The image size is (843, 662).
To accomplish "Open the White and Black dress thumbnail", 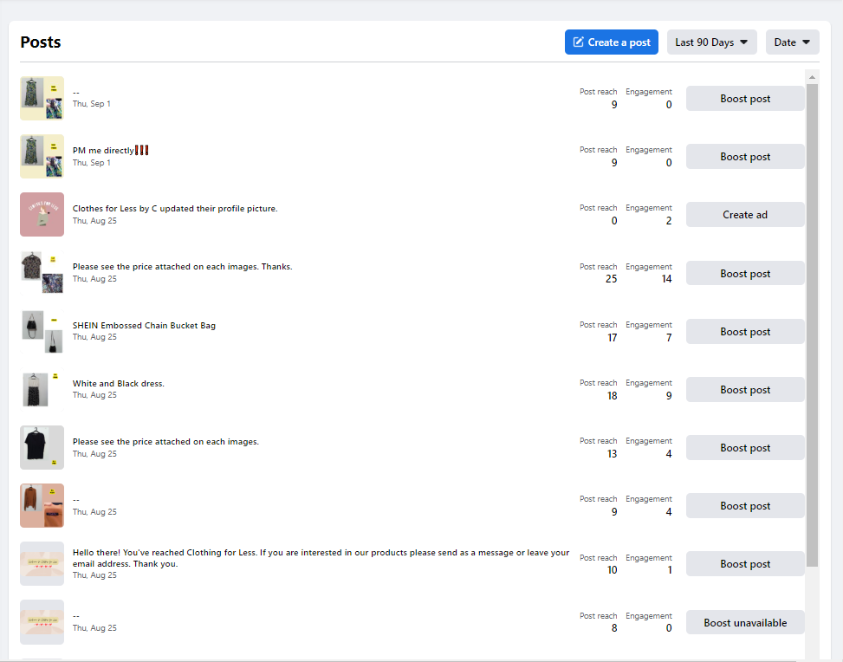I will click(x=42, y=389).
